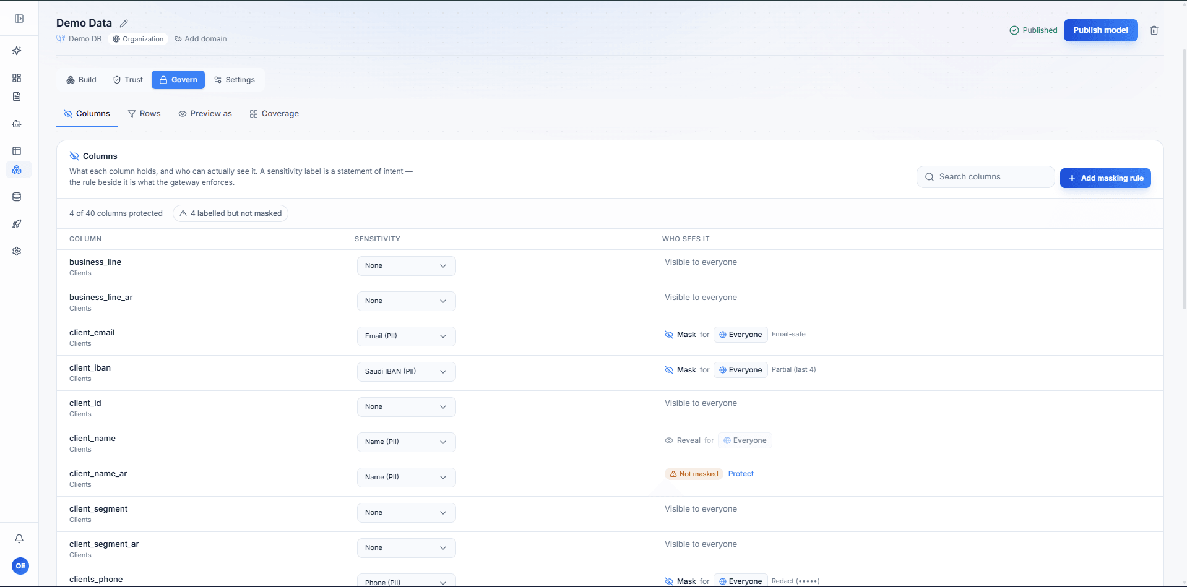1187x587 pixels.
Task: Click the Organization scope chip
Action: click(x=138, y=39)
